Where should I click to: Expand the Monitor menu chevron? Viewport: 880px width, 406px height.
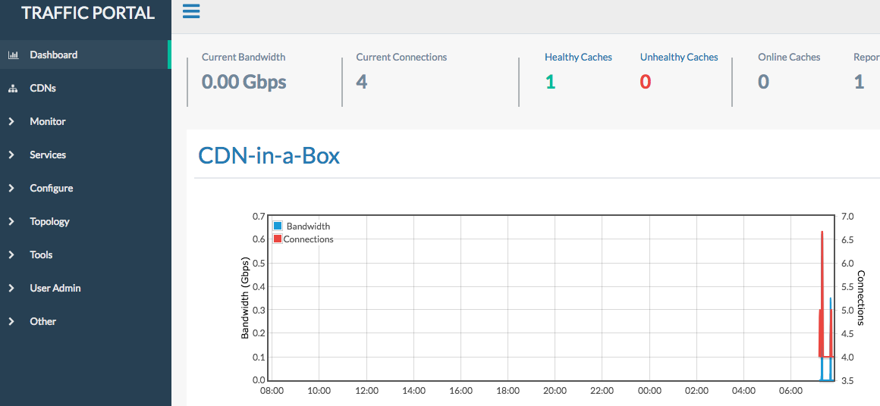click(12, 121)
